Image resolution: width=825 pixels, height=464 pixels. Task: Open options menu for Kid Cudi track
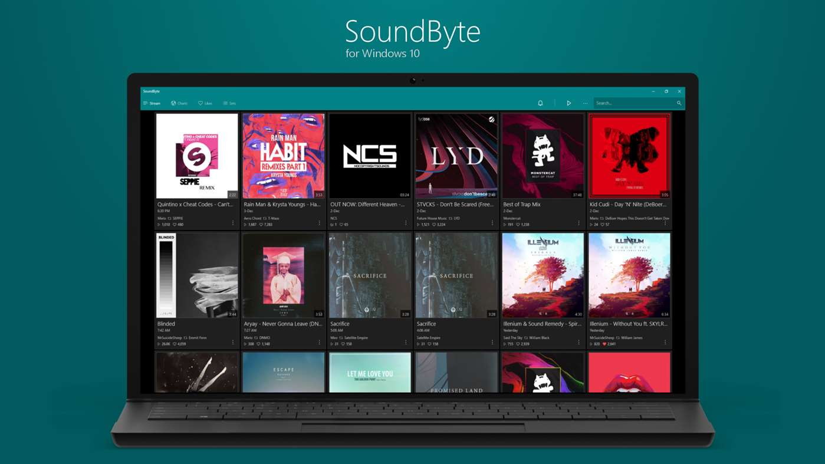click(665, 223)
